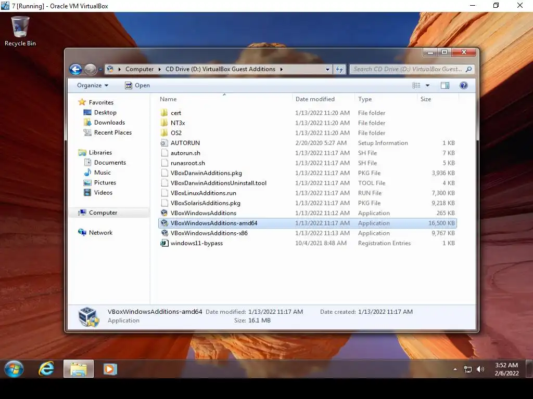Click the search magnifier icon
533x399 pixels.
468,69
